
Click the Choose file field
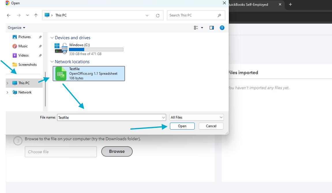[61, 152]
